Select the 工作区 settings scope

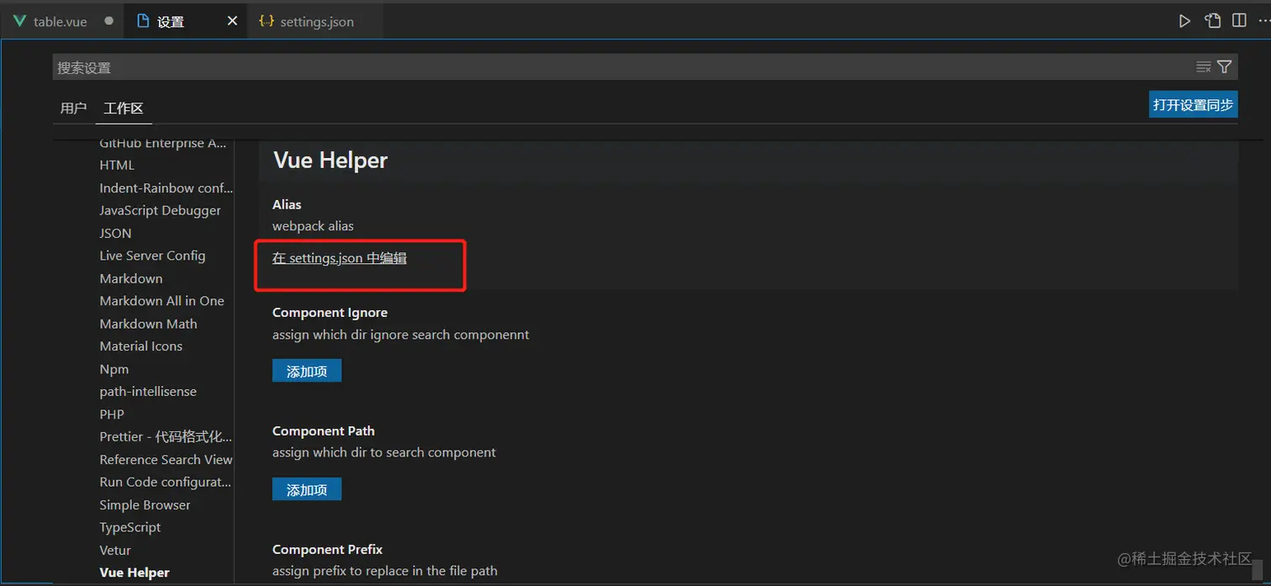(x=124, y=108)
